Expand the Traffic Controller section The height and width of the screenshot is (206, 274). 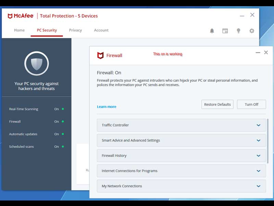click(181, 125)
